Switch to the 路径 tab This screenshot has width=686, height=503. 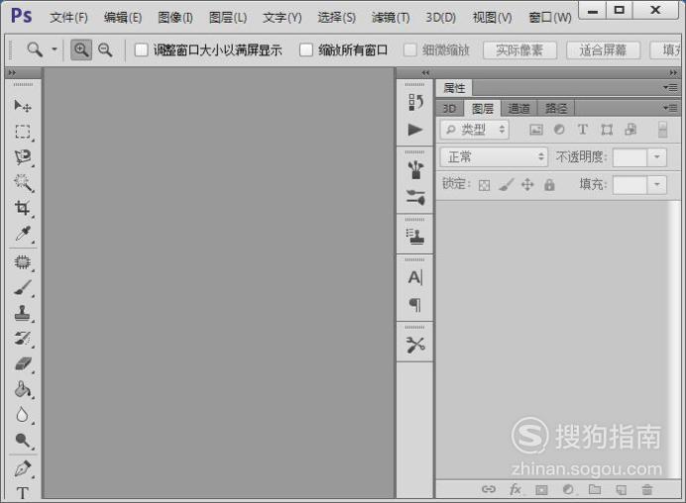[x=556, y=108]
